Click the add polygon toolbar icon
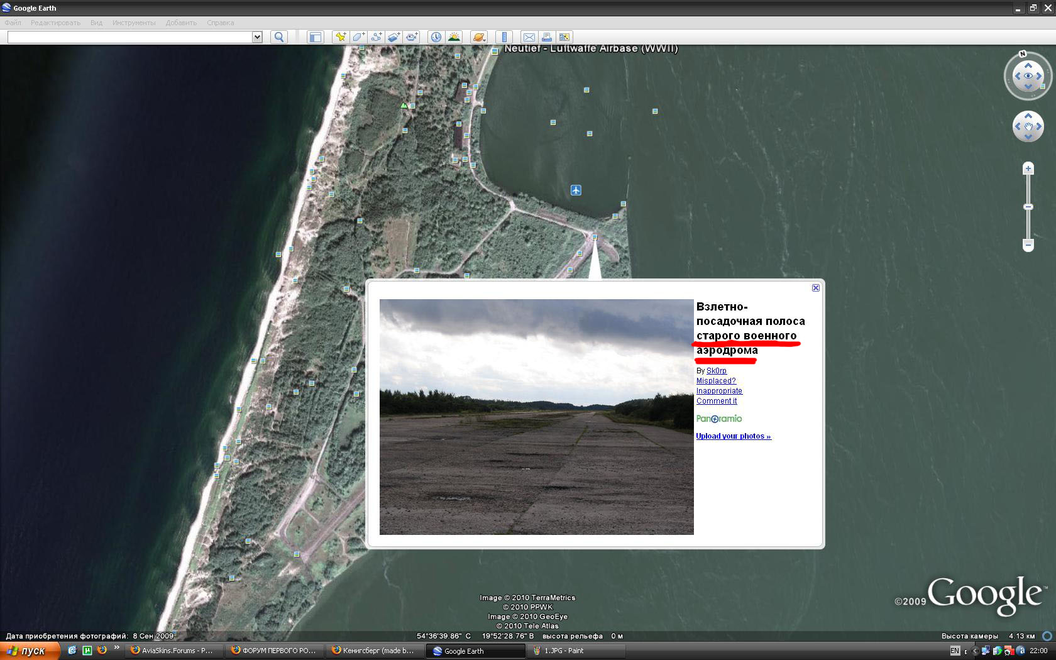This screenshot has height=660, width=1056. click(x=358, y=37)
